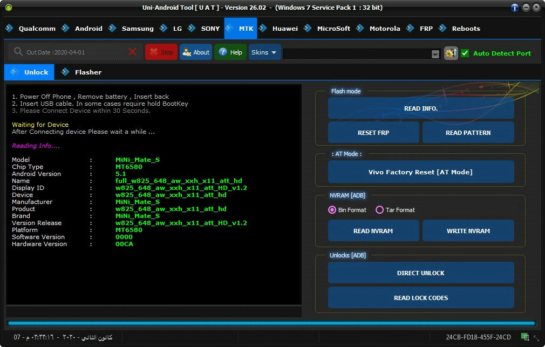Click the RESET FRP button
The width and height of the screenshot is (545, 347).
click(x=373, y=132)
